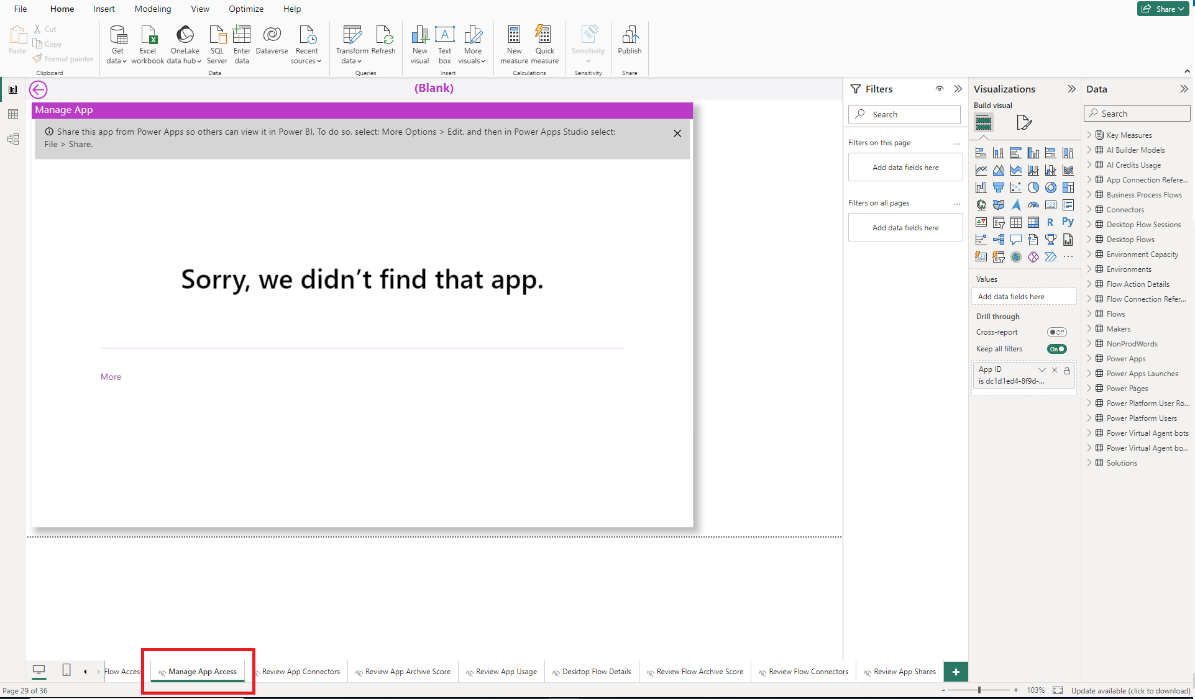The width and height of the screenshot is (1195, 699).
Task: Toggle Cross-report drill through switch
Action: (1057, 331)
